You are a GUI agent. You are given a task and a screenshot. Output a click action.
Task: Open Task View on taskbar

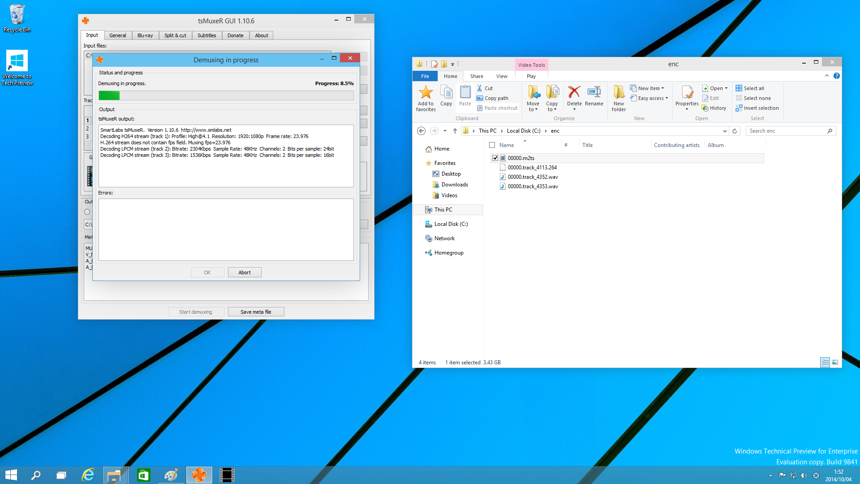click(x=61, y=475)
